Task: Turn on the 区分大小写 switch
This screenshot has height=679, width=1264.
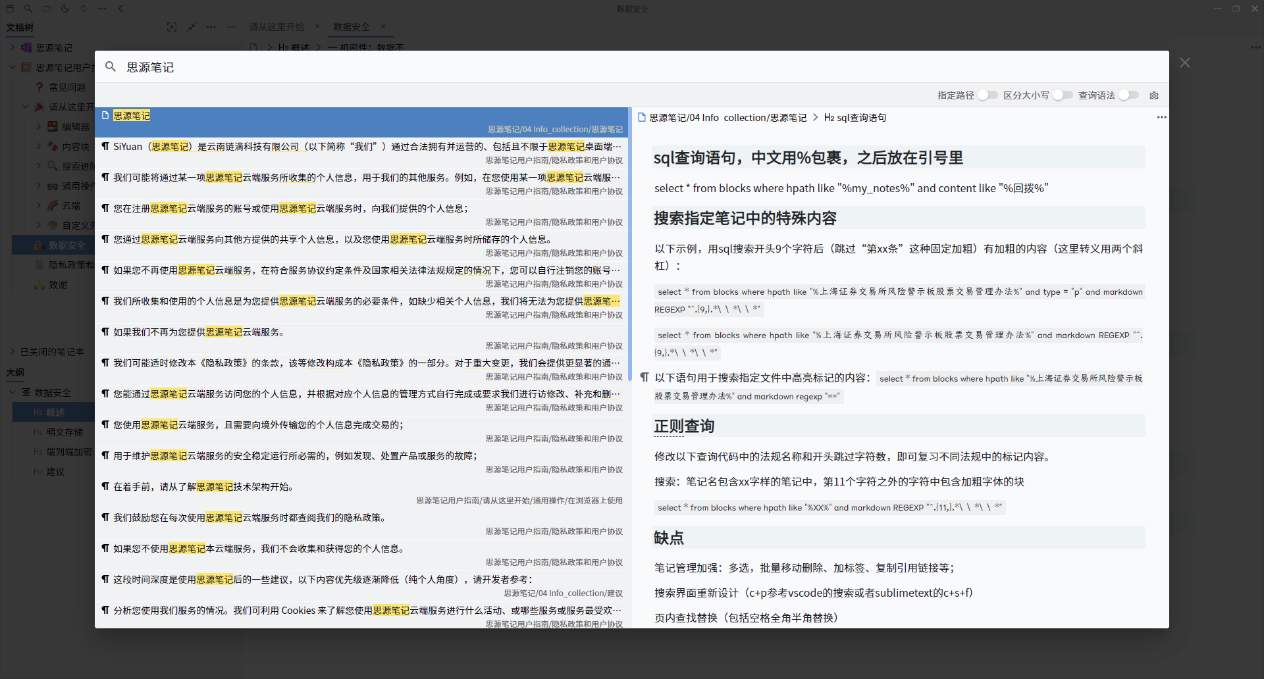Action: pyautogui.click(x=1062, y=95)
